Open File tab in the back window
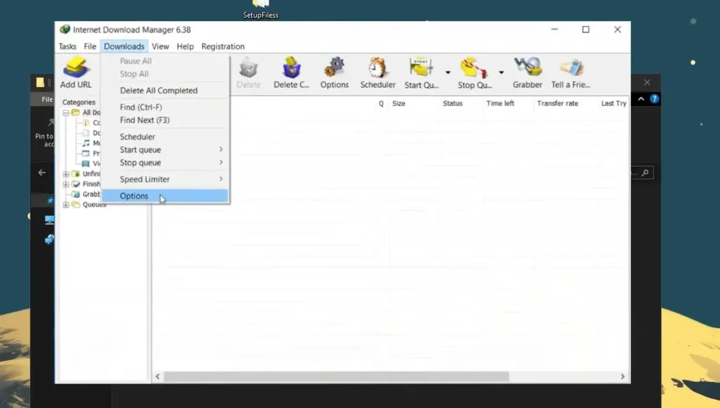Viewport: 720px width, 408px height. [x=47, y=99]
